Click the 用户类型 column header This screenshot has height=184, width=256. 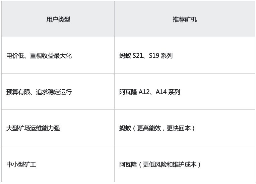[58, 19]
